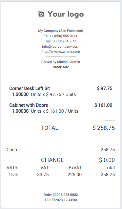Click the 'Order: 602' label
The width and height of the screenshot is (122, 209).
click(x=61, y=67)
